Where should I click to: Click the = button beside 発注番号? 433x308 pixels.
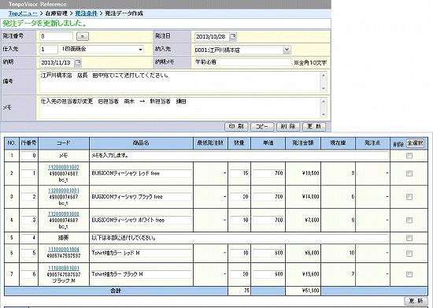pos(83,36)
